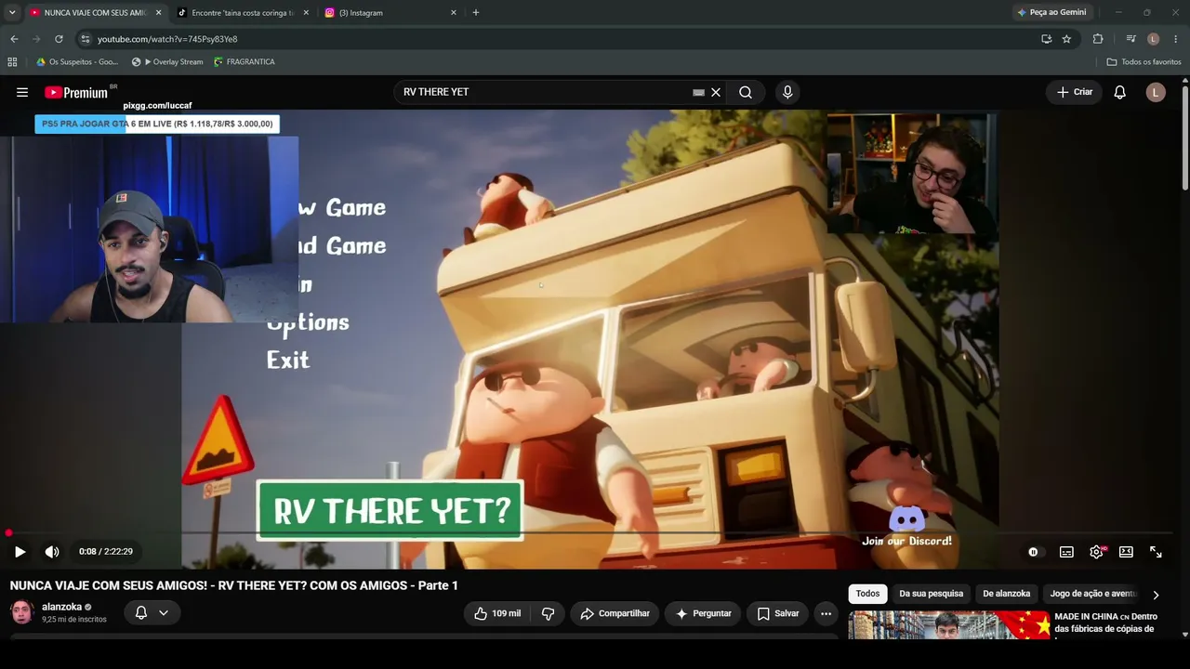Open Peça ao Gemini button
1190x669 pixels.
click(x=1052, y=13)
